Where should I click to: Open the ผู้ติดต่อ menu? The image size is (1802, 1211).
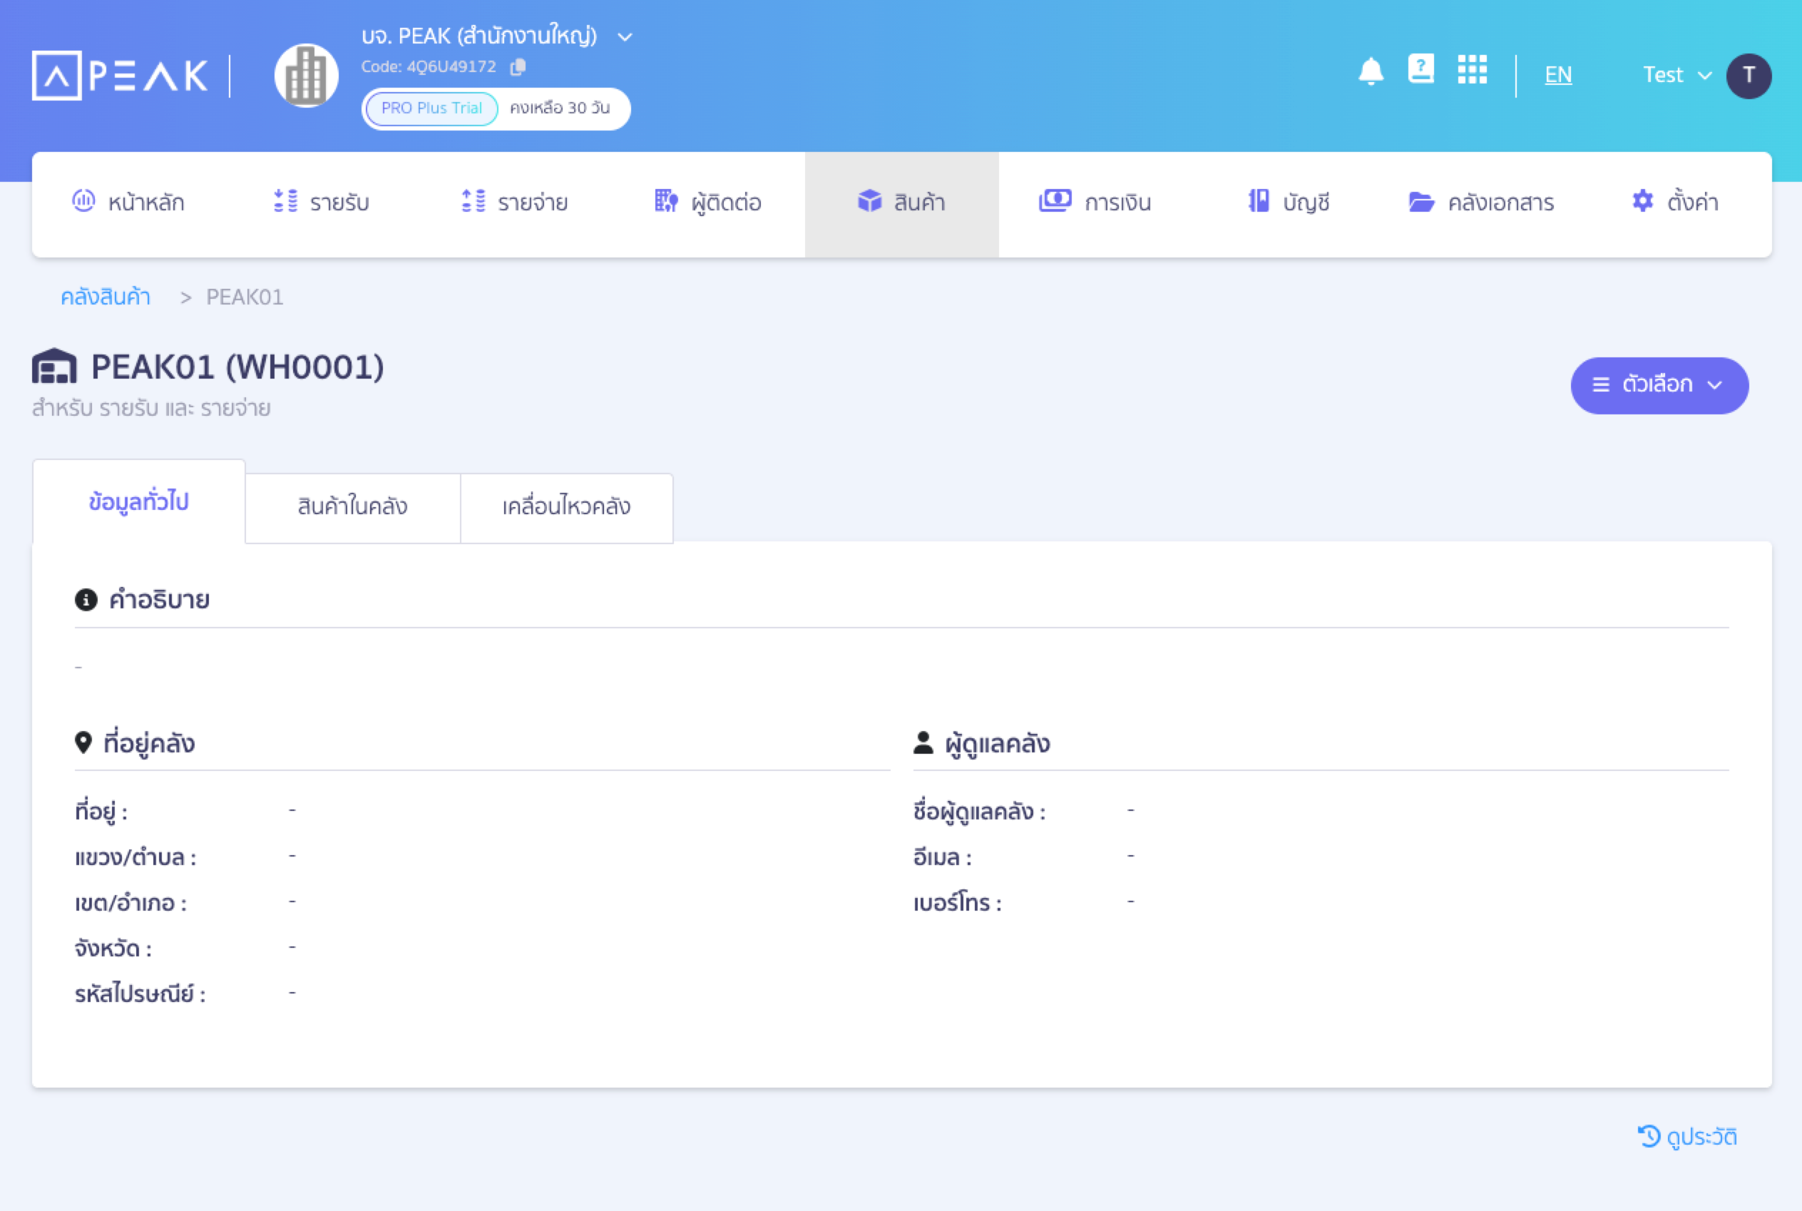coord(708,203)
